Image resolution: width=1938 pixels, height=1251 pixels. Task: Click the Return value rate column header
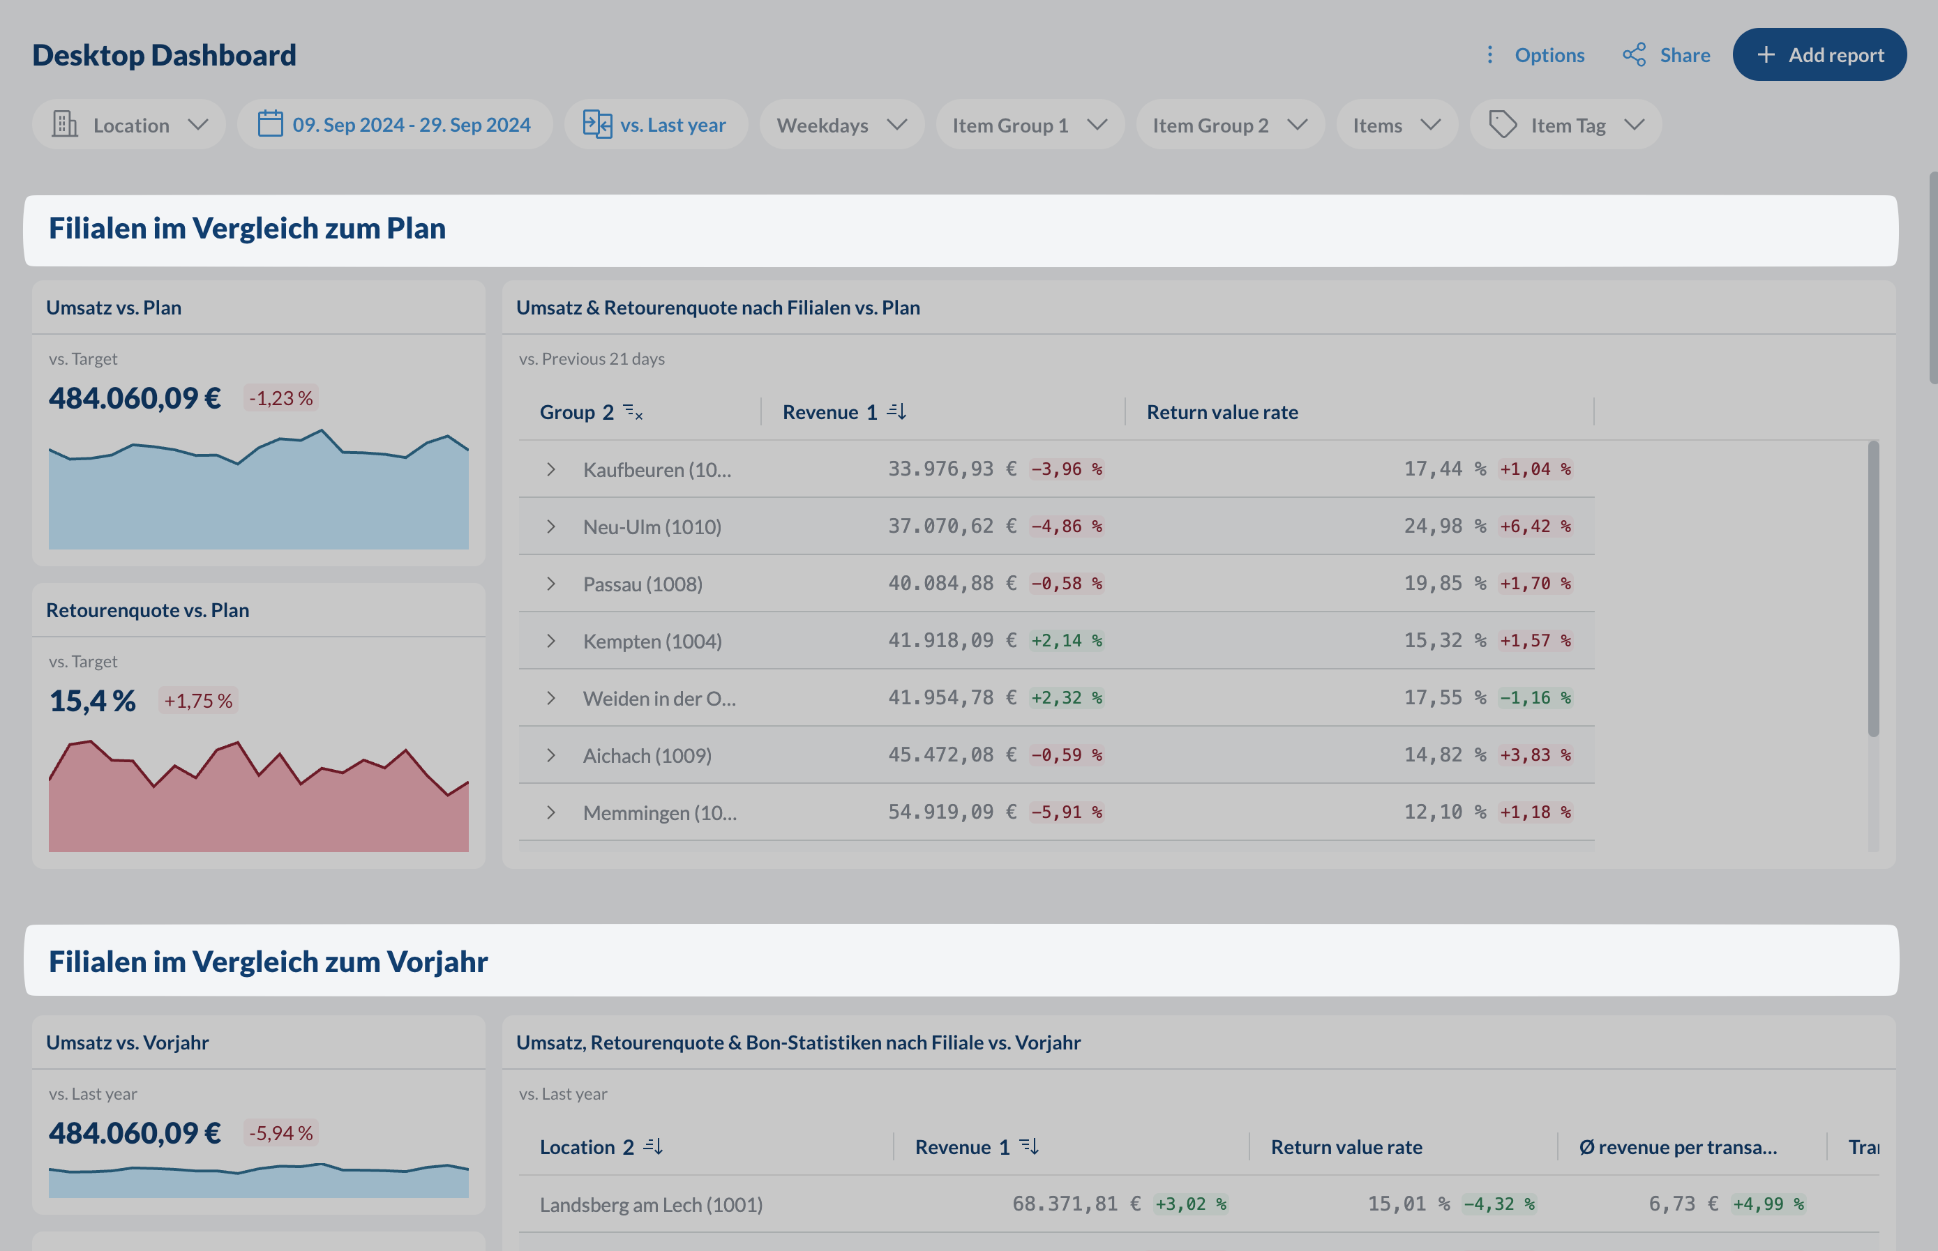(1222, 412)
